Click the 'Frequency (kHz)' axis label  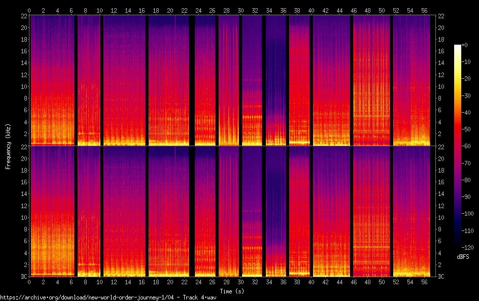click(8, 146)
